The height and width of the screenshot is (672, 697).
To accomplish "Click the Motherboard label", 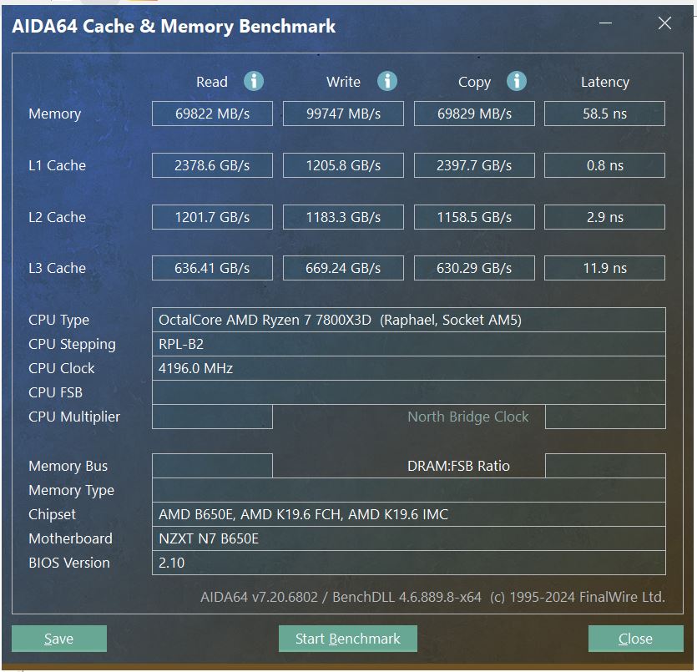I will pos(70,538).
